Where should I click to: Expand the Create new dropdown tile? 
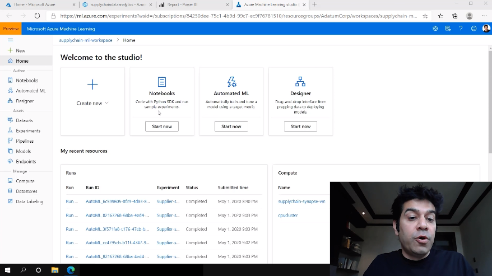[92, 103]
